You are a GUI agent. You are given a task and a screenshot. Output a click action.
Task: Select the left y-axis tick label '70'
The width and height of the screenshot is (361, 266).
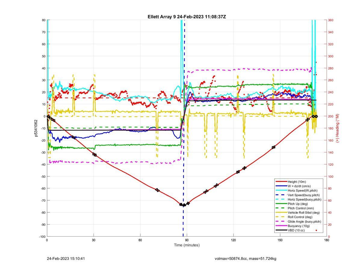pyautogui.click(x=43, y=32)
